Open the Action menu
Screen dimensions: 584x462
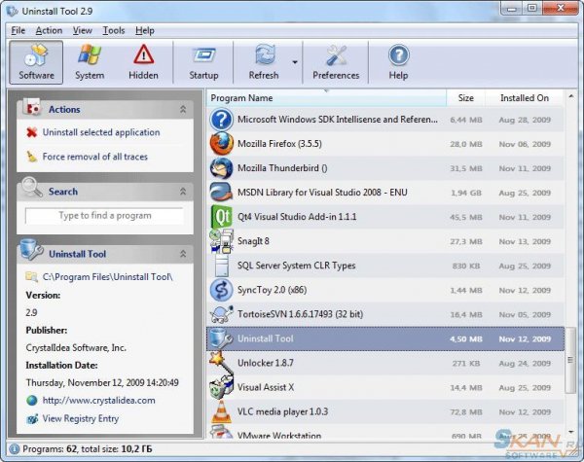pyautogui.click(x=49, y=30)
